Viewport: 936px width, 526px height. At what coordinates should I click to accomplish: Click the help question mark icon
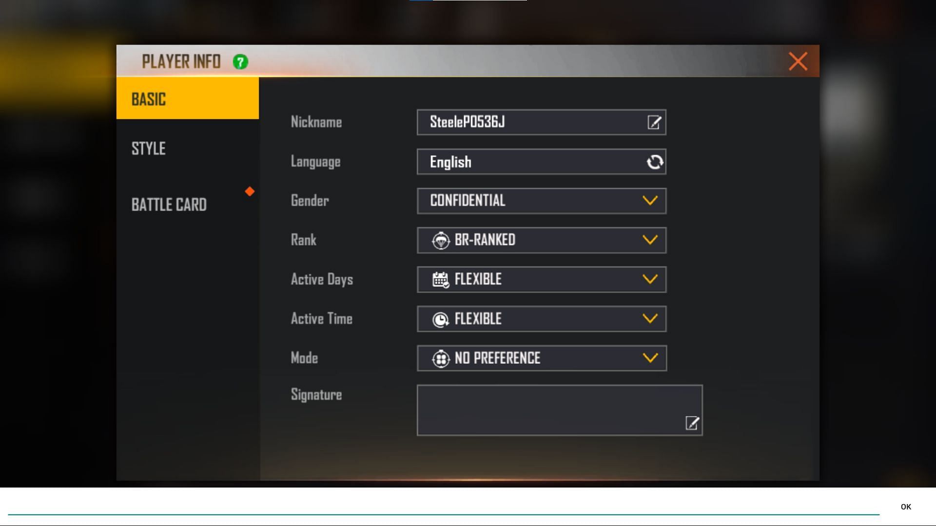click(240, 61)
